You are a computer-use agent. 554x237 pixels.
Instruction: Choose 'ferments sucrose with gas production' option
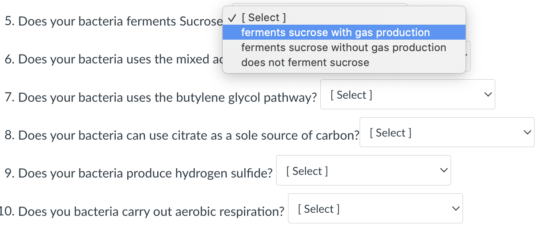pyautogui.click(x=335, y=33)
